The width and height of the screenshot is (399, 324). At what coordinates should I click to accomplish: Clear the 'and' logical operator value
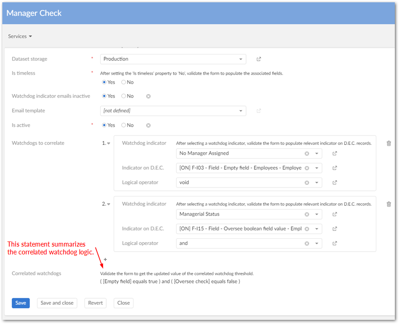click(307, 243)
